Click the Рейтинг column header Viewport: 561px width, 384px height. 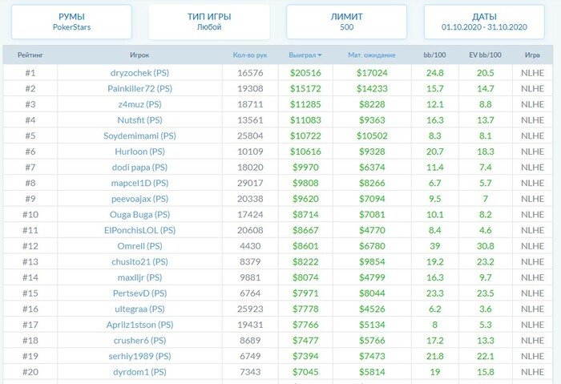(x=30, y=55)
